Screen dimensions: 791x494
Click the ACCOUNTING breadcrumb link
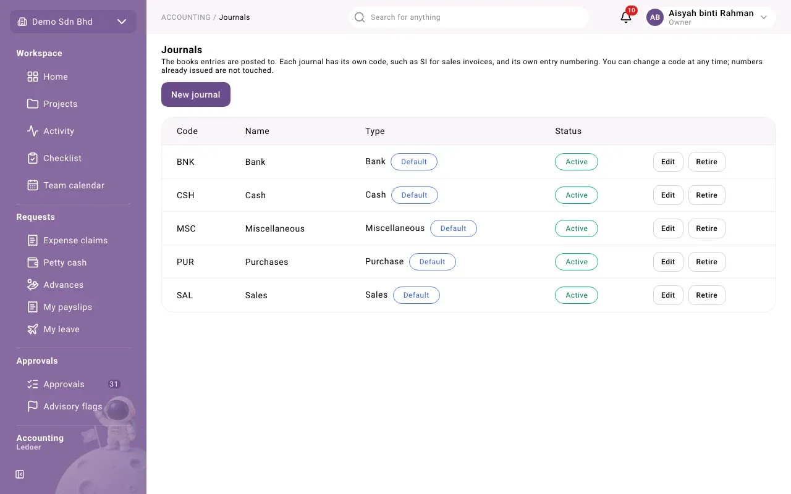coord(186,17)
